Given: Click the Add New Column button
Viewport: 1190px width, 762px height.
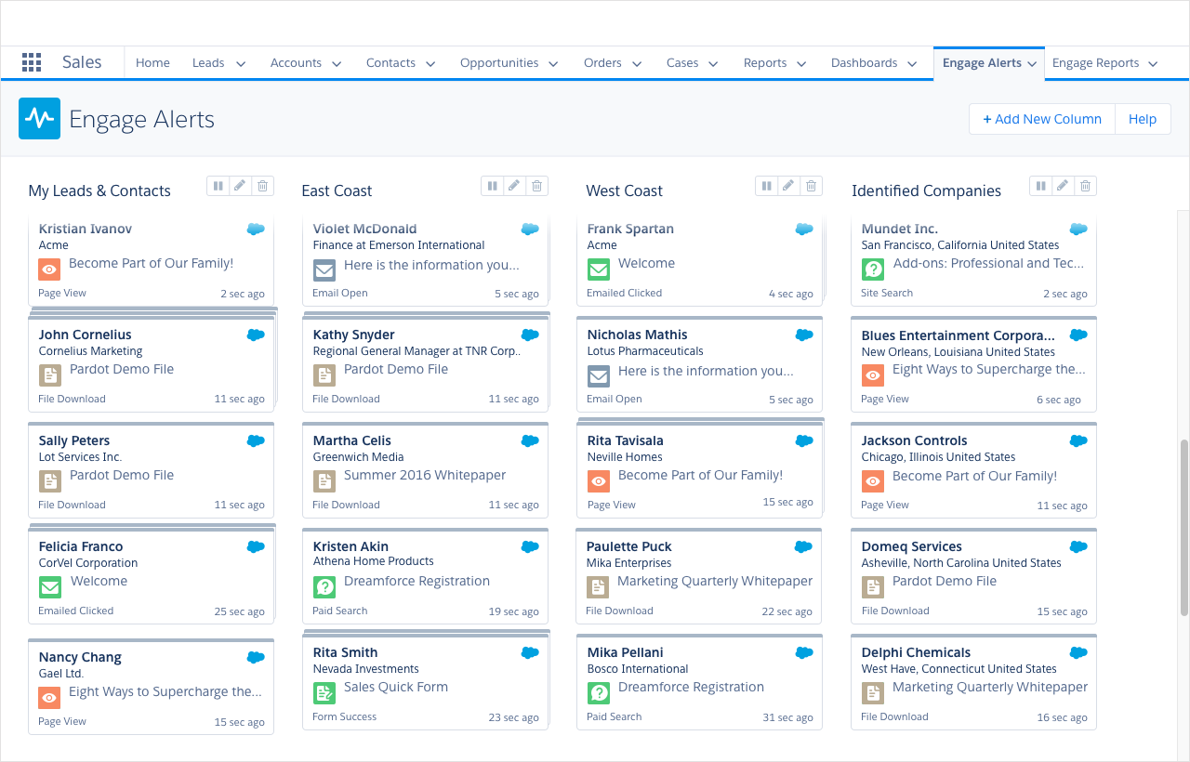Looking at the screenshot, I should 1041,119.
